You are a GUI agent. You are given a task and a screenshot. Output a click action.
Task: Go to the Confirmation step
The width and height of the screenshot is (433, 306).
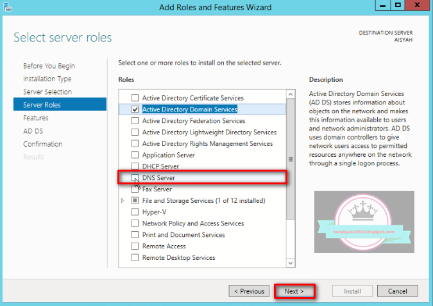click(x=42, y=144)
